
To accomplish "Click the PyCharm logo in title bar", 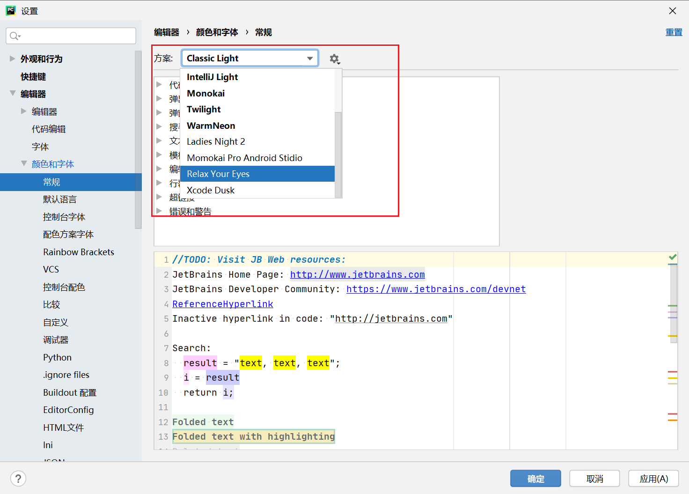I will (x=10, y=11).
